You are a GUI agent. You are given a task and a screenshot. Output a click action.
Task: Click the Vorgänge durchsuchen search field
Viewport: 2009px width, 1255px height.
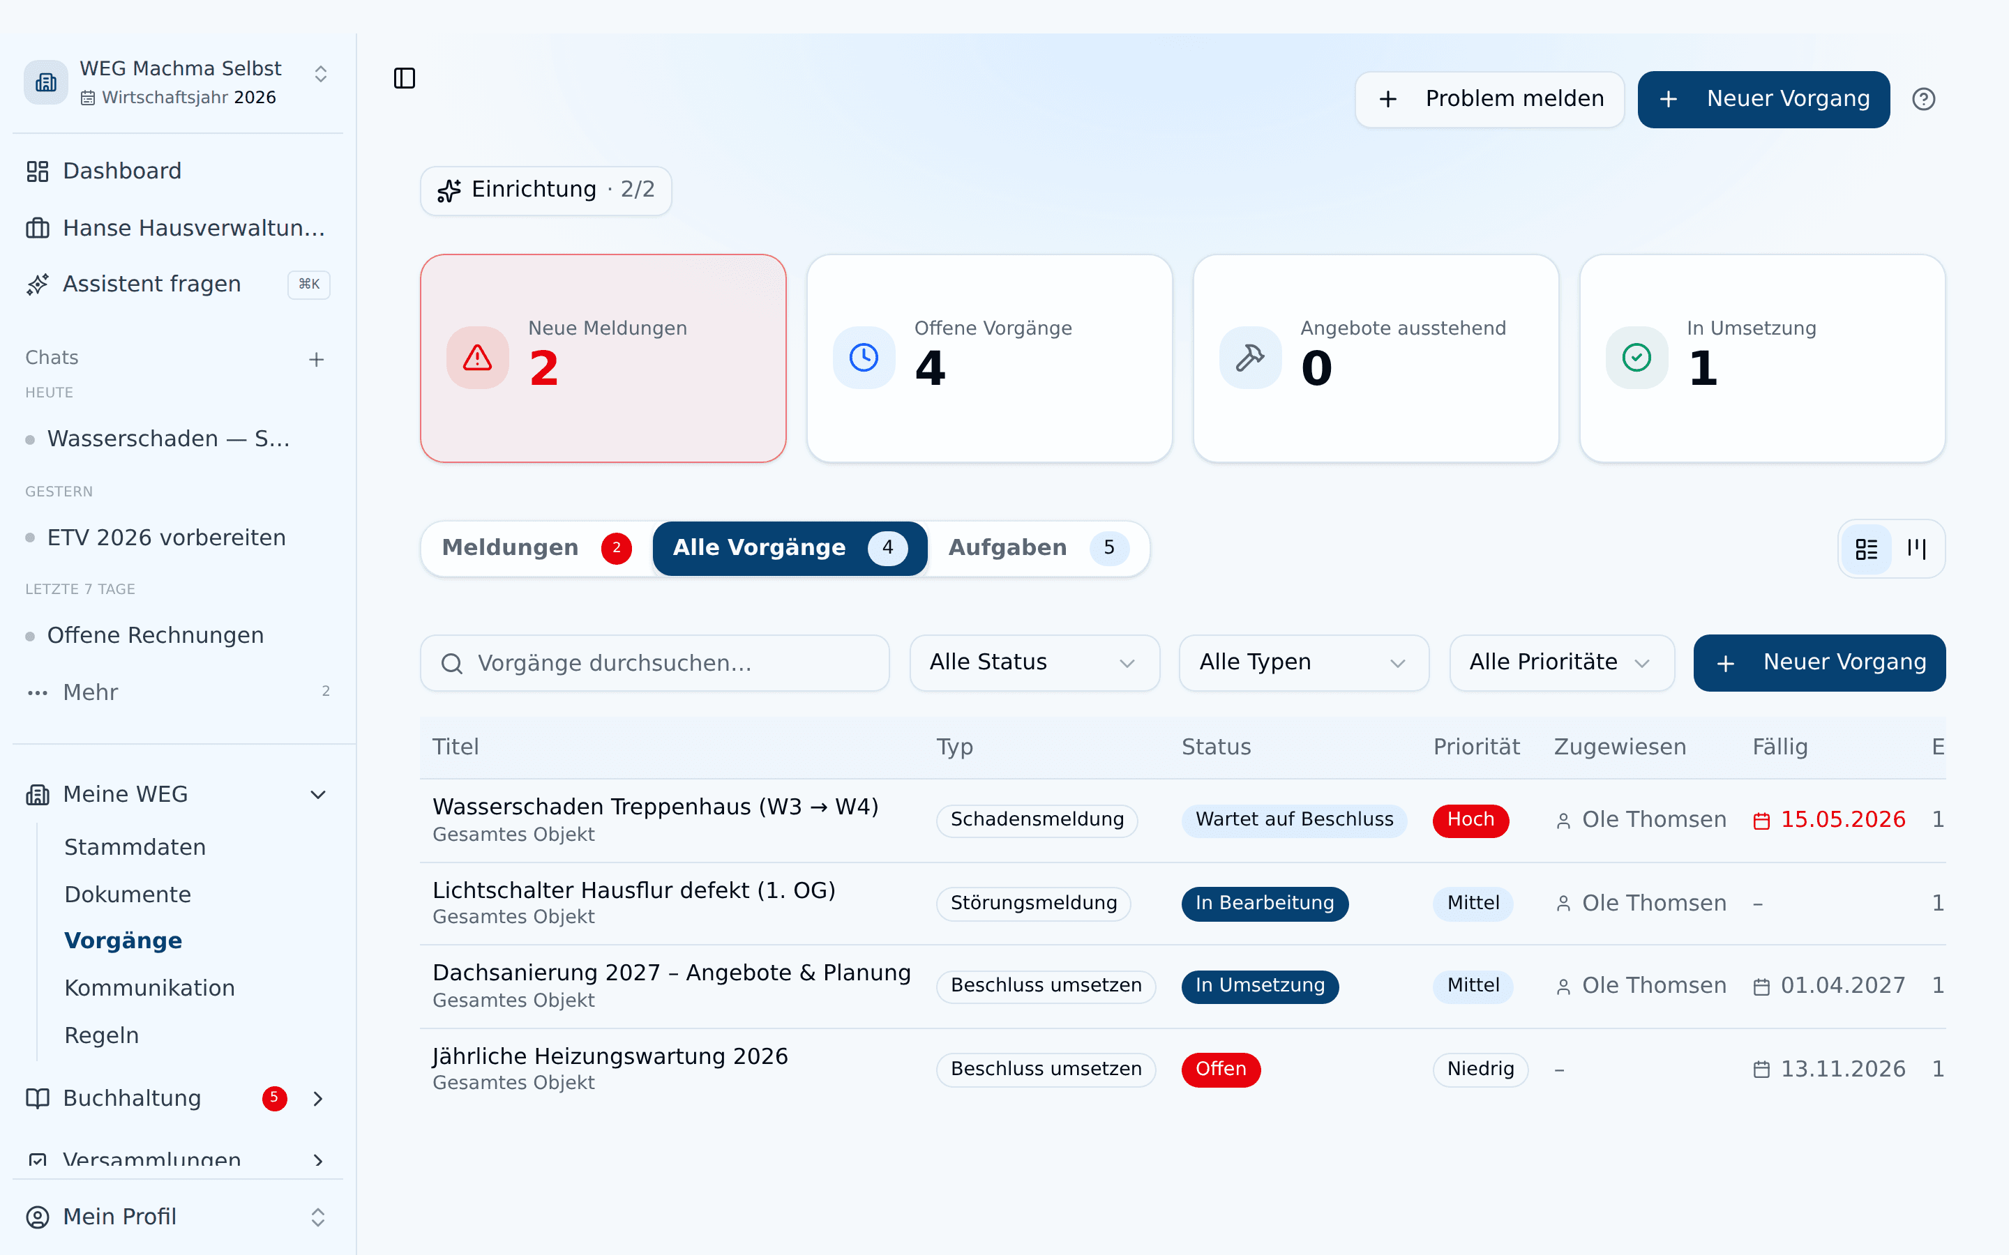(654, 662)
